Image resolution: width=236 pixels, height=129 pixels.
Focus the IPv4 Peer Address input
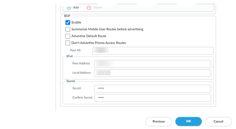[x=153, y=64]
